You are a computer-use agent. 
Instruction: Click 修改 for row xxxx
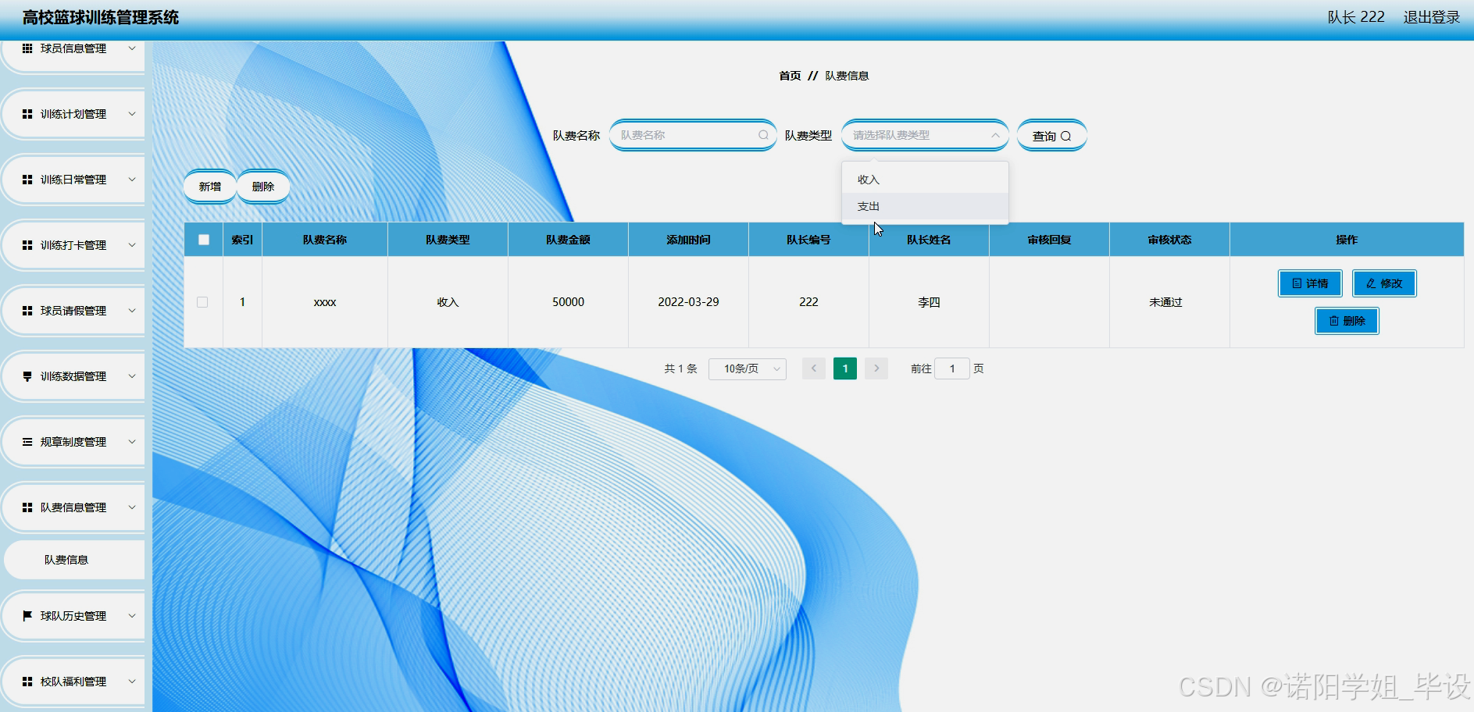point(1384,283)
